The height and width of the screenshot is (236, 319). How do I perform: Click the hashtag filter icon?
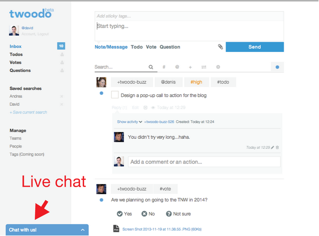tap(164, 67)
